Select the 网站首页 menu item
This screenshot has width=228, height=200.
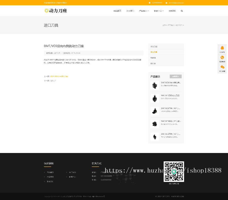point(117,11)
